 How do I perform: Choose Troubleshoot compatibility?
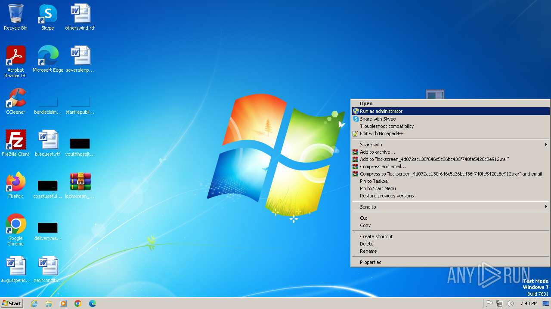(451, 126)
